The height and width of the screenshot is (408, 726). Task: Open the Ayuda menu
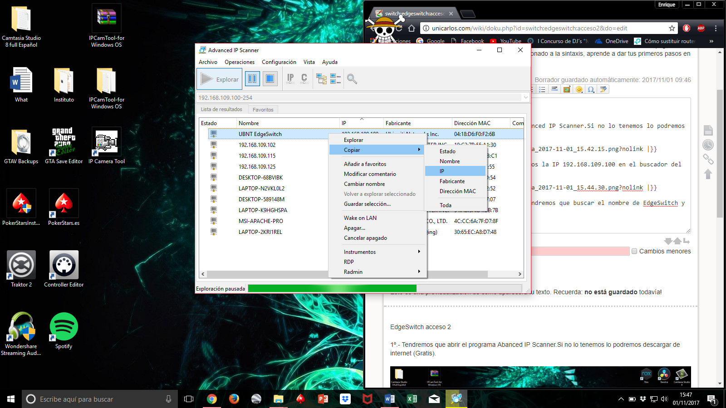tap(330, 62)
